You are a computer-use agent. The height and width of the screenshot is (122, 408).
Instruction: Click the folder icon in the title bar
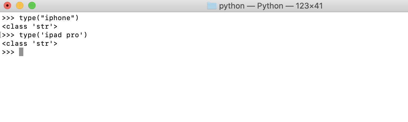(212, 5)
